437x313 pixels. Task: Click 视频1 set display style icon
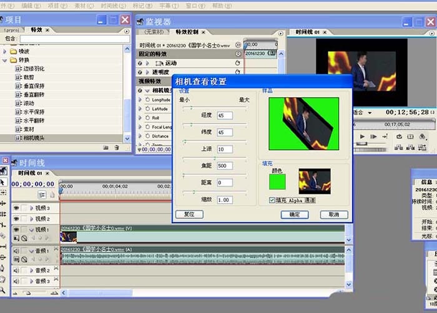pyautogui.click(x=16, y=238)
